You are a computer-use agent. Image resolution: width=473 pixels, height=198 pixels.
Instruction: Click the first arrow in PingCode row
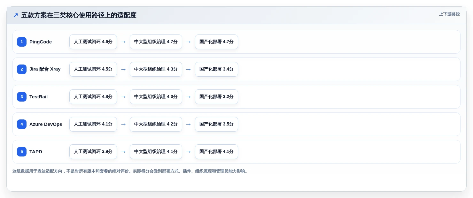tap(123, 42)
